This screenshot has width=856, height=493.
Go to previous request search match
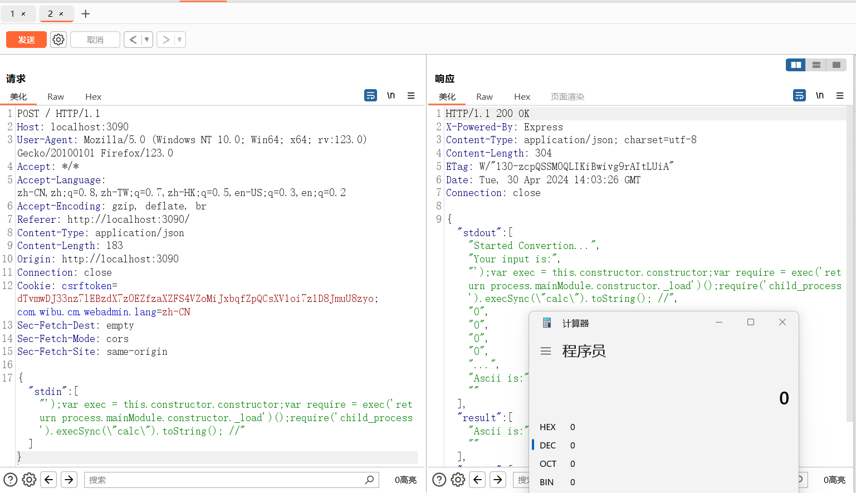tap(49, 480)
